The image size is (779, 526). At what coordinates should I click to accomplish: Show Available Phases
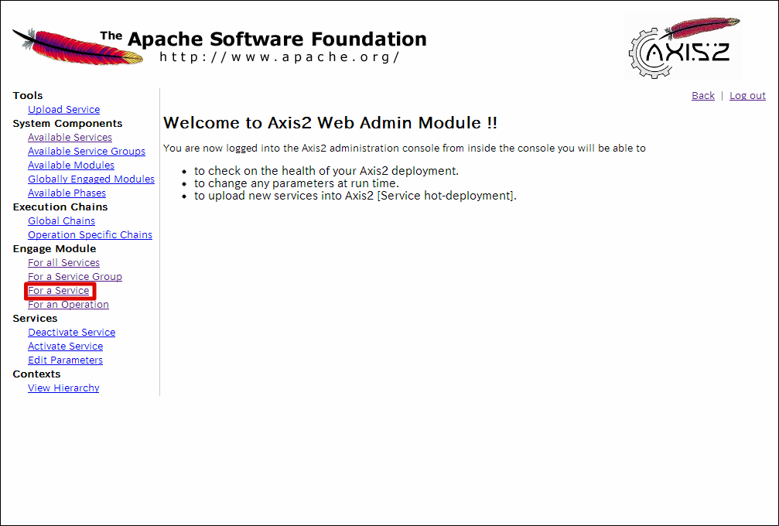pyautogui.click(x=67, y=193)
